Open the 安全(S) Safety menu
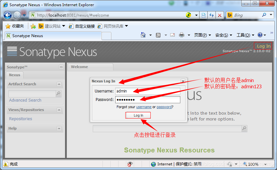 [224, 35]
